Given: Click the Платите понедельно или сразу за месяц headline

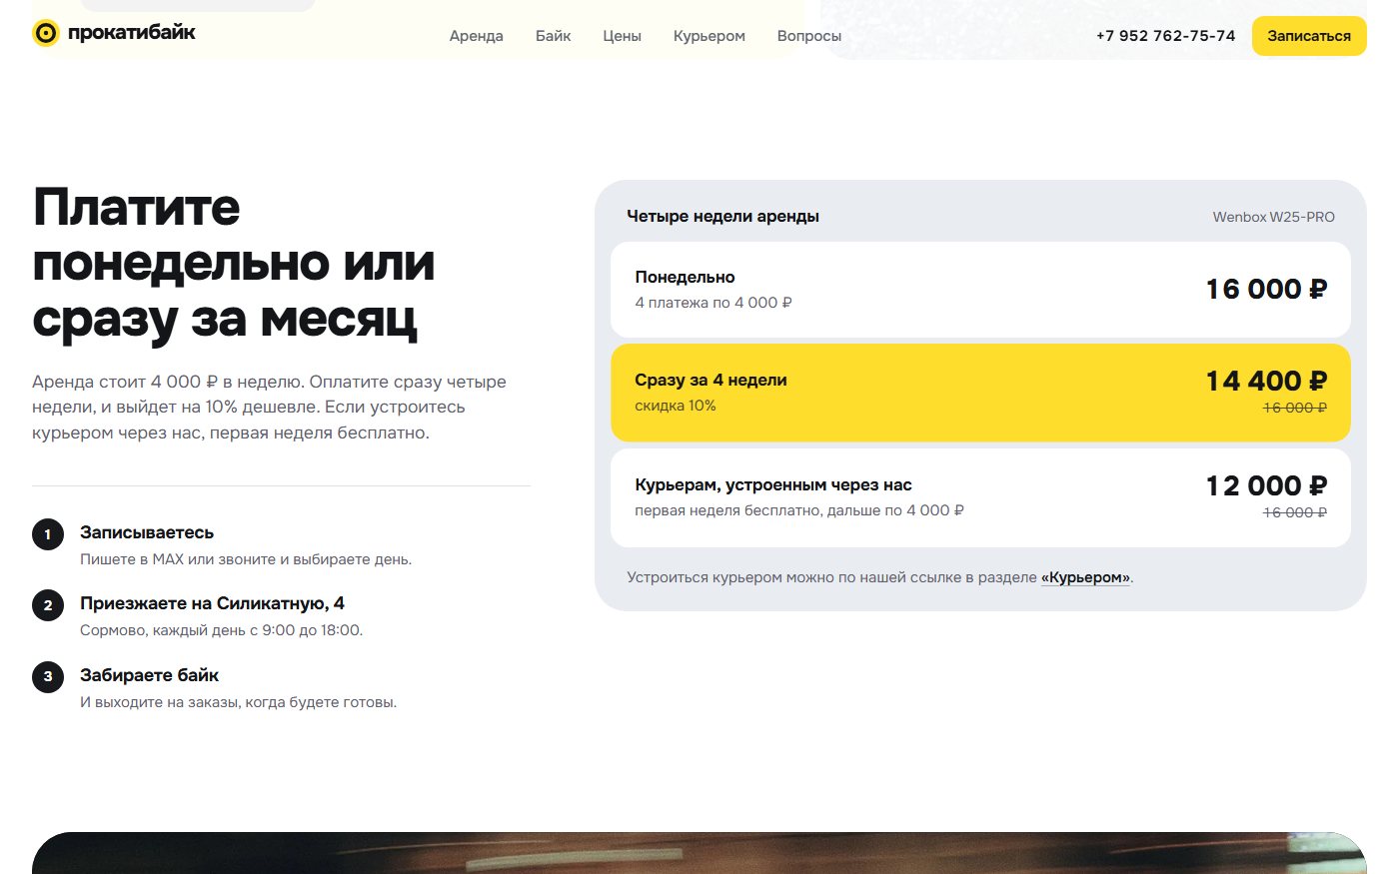Looking at the screenshot, I should [234, 264].
